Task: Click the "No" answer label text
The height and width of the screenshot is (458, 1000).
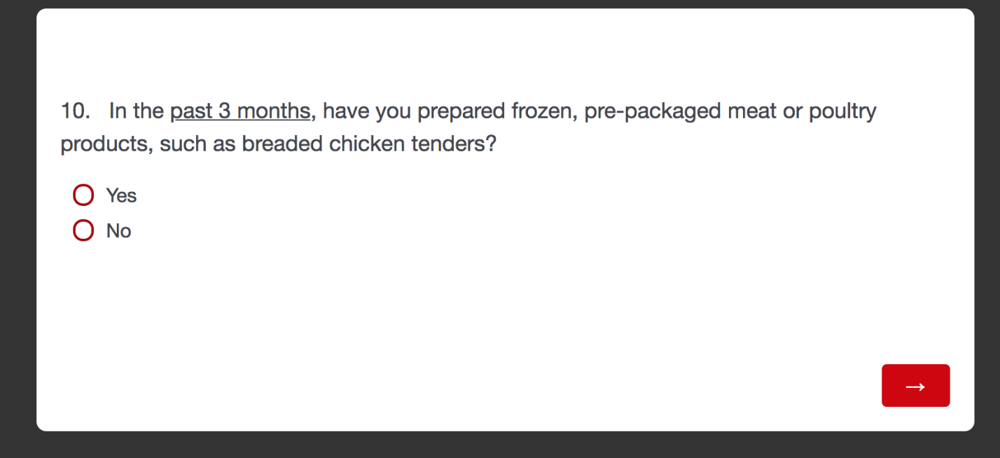Action: click(118, 231)
